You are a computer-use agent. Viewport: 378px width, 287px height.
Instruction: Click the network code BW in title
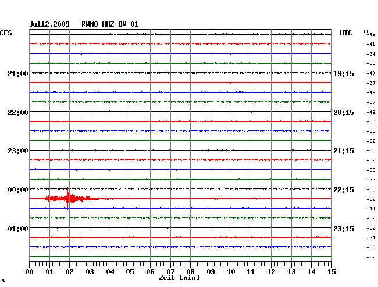pyautogui.click(x=122, y=24)
